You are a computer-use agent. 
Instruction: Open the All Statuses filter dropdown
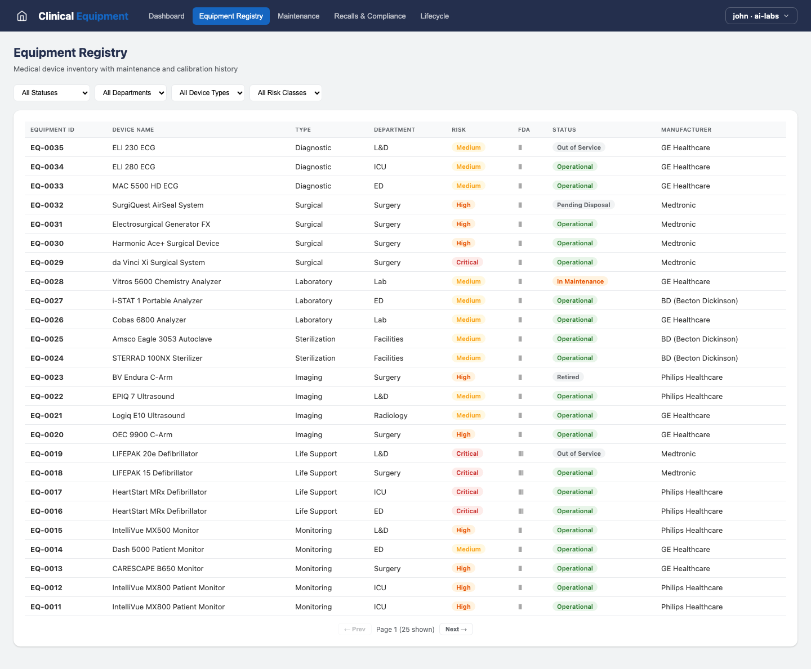pyautogui.click(x=51, y=93)
